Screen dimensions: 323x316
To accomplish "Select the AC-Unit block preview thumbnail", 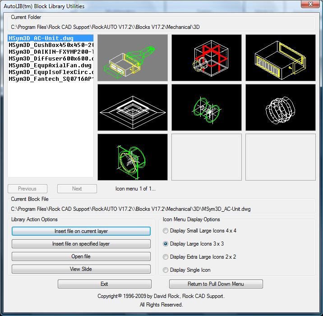I will pos(133,58).
